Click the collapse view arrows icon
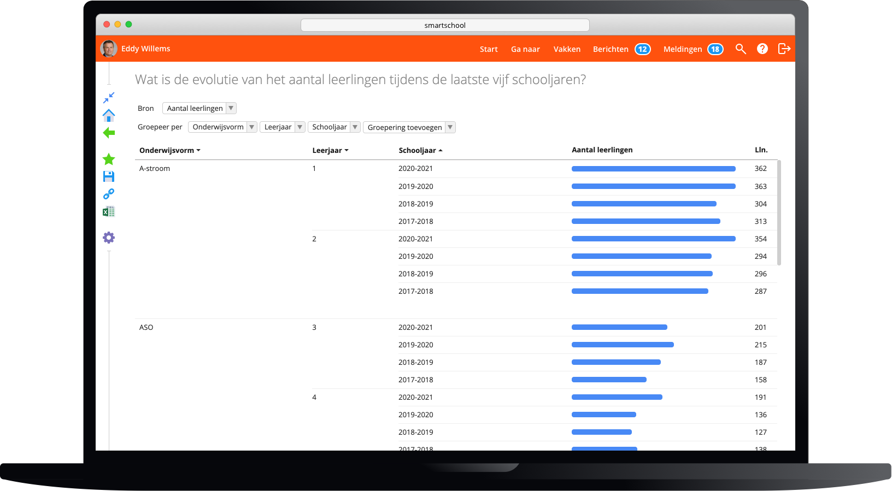 tap(109, 97)
